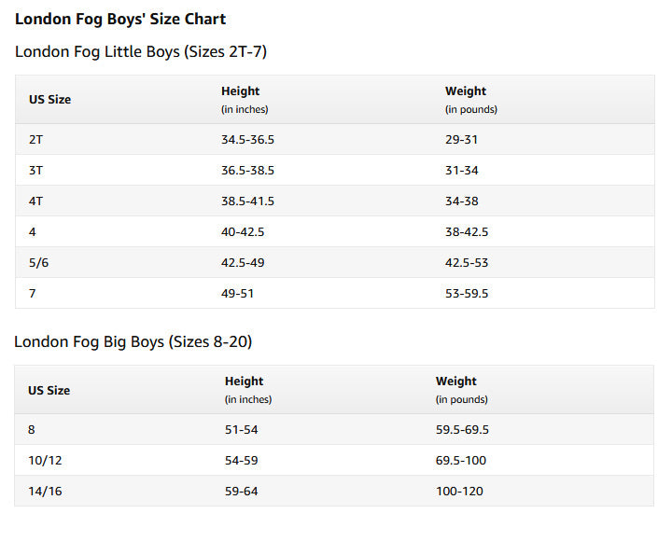Viewport: 672px width, 541px height.
Task: Select height value 38.5-41.5
Action: tap(247, 201)
